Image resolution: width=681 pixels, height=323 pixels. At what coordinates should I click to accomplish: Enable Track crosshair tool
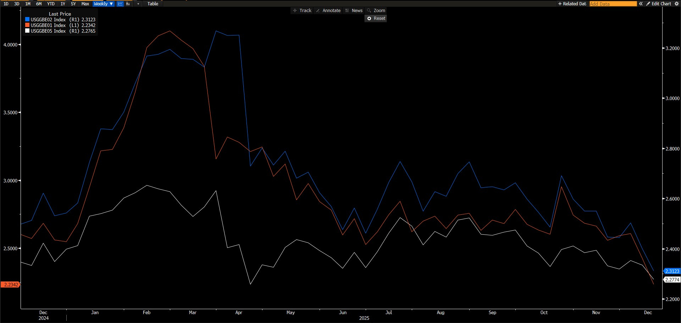(302, 11)
